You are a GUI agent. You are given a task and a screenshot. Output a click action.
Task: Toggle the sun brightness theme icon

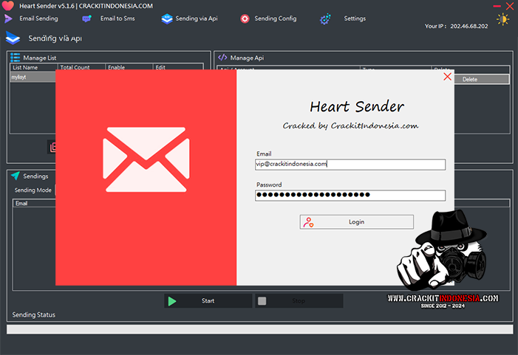[502, 20]
